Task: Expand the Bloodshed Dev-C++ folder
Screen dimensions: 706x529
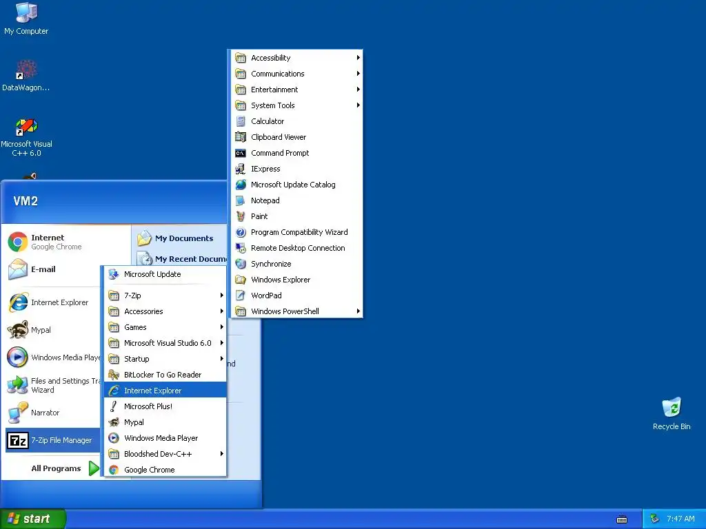Action: [165, 454]
